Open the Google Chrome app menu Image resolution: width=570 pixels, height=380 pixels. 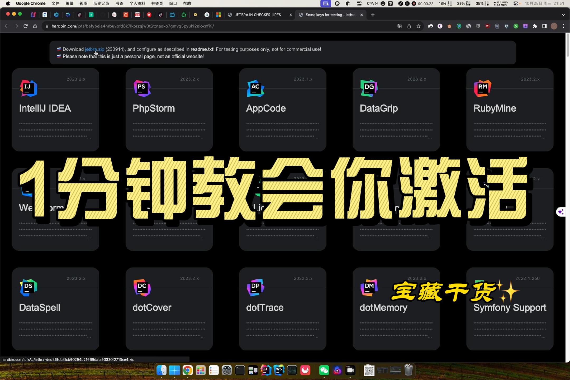[x=31, y=3]
